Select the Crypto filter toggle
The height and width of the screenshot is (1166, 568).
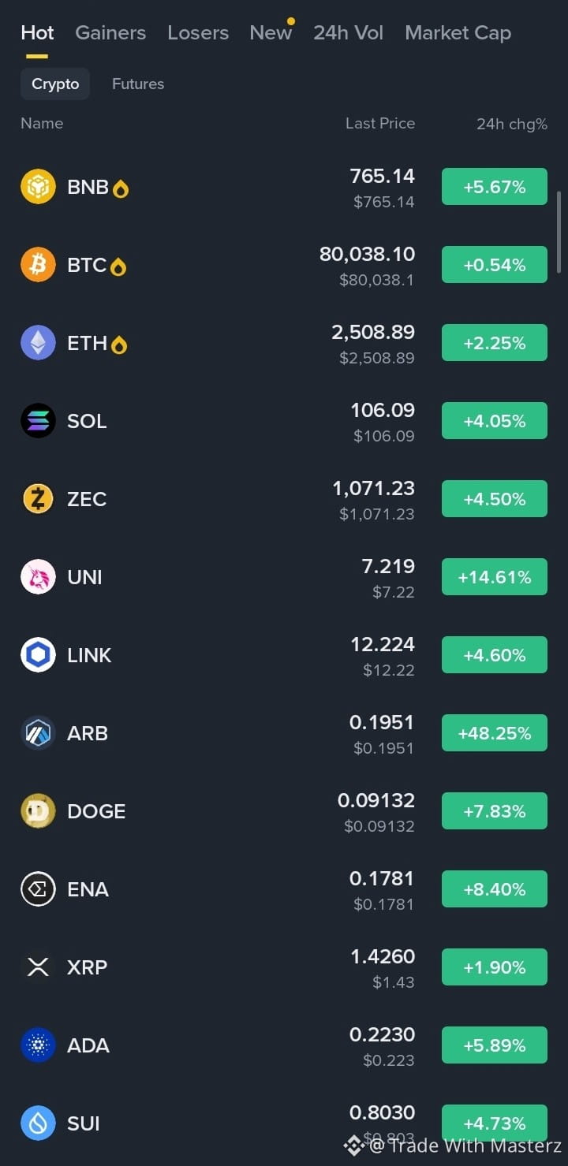click(x=55, y=84)
